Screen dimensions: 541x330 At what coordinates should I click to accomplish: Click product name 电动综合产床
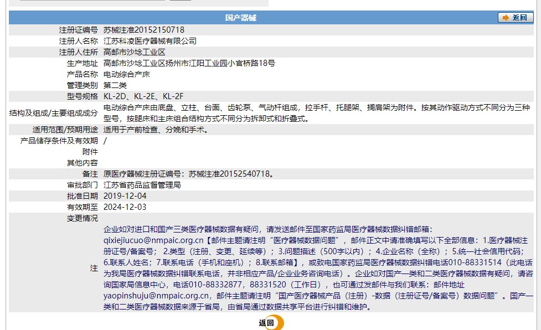coord(127,74)
